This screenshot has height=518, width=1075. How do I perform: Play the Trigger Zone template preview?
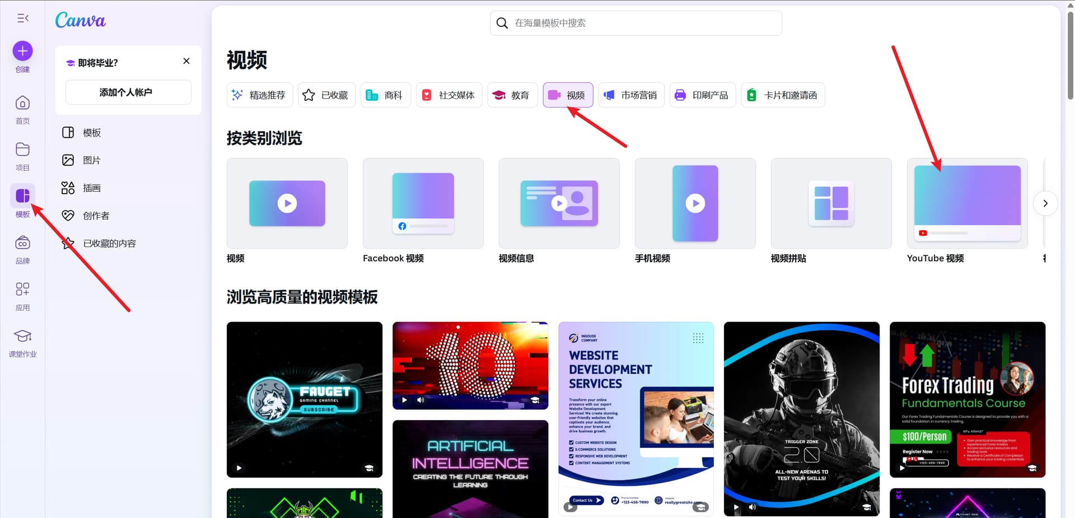736,507
